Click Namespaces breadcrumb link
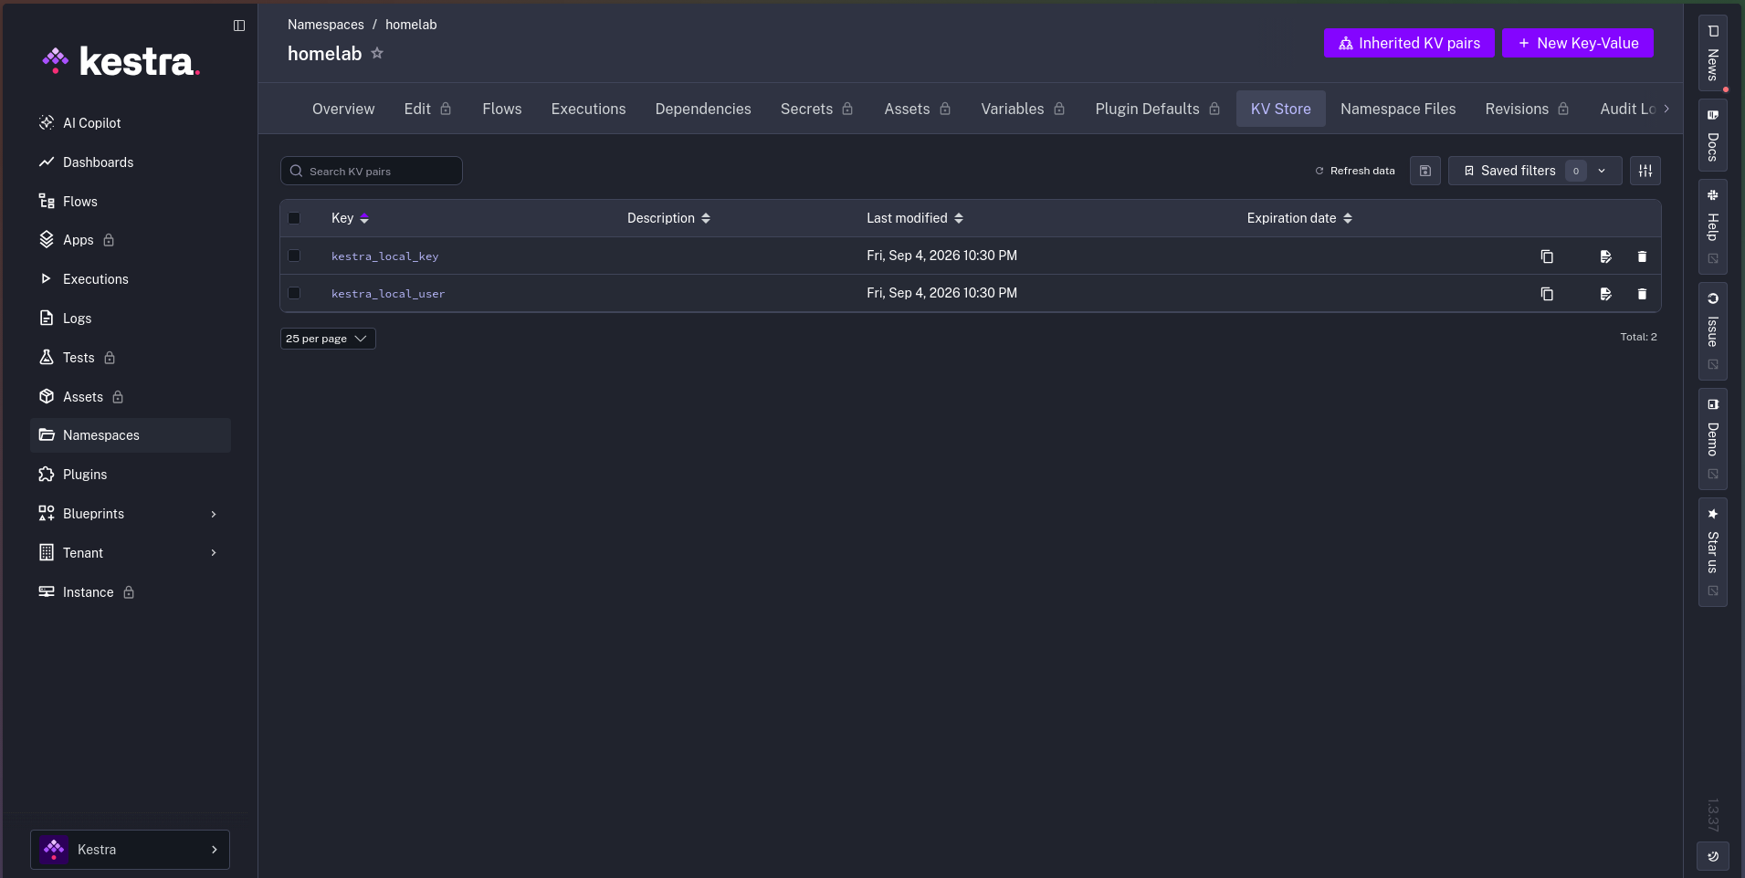 (326, 25)
